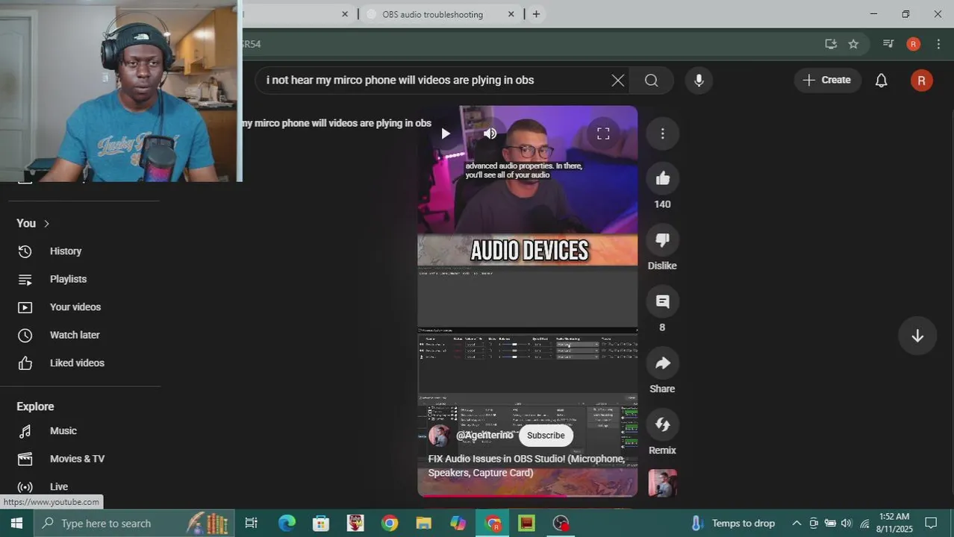Bookmark this page with the star
954x537 pixels.
pyautogui.click(x=853, y=44)
